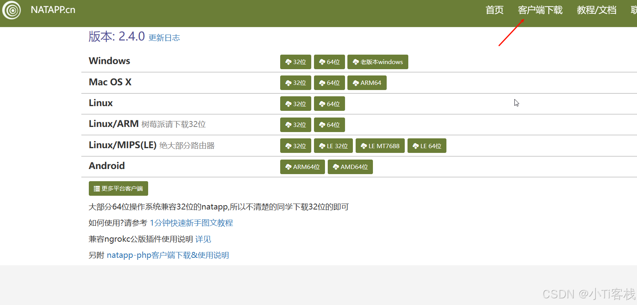Click the 绝大部分路由器 note text
This screenshot has height=305, width=637.
click(187, 145)
